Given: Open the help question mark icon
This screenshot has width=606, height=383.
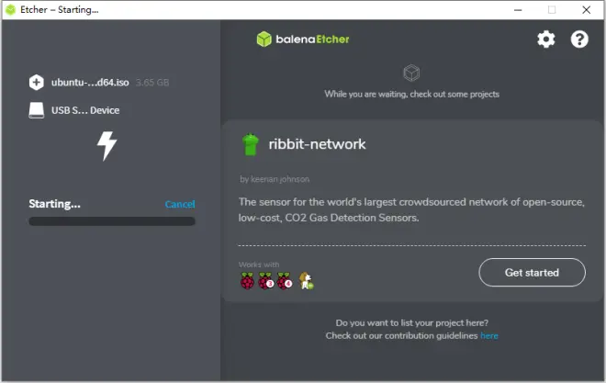Looking at the screenshot, I should coord(579,39).
